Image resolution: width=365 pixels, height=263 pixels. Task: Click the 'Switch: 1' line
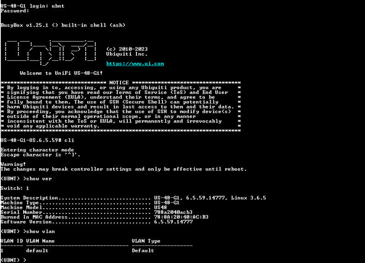[x=15, y=188]
